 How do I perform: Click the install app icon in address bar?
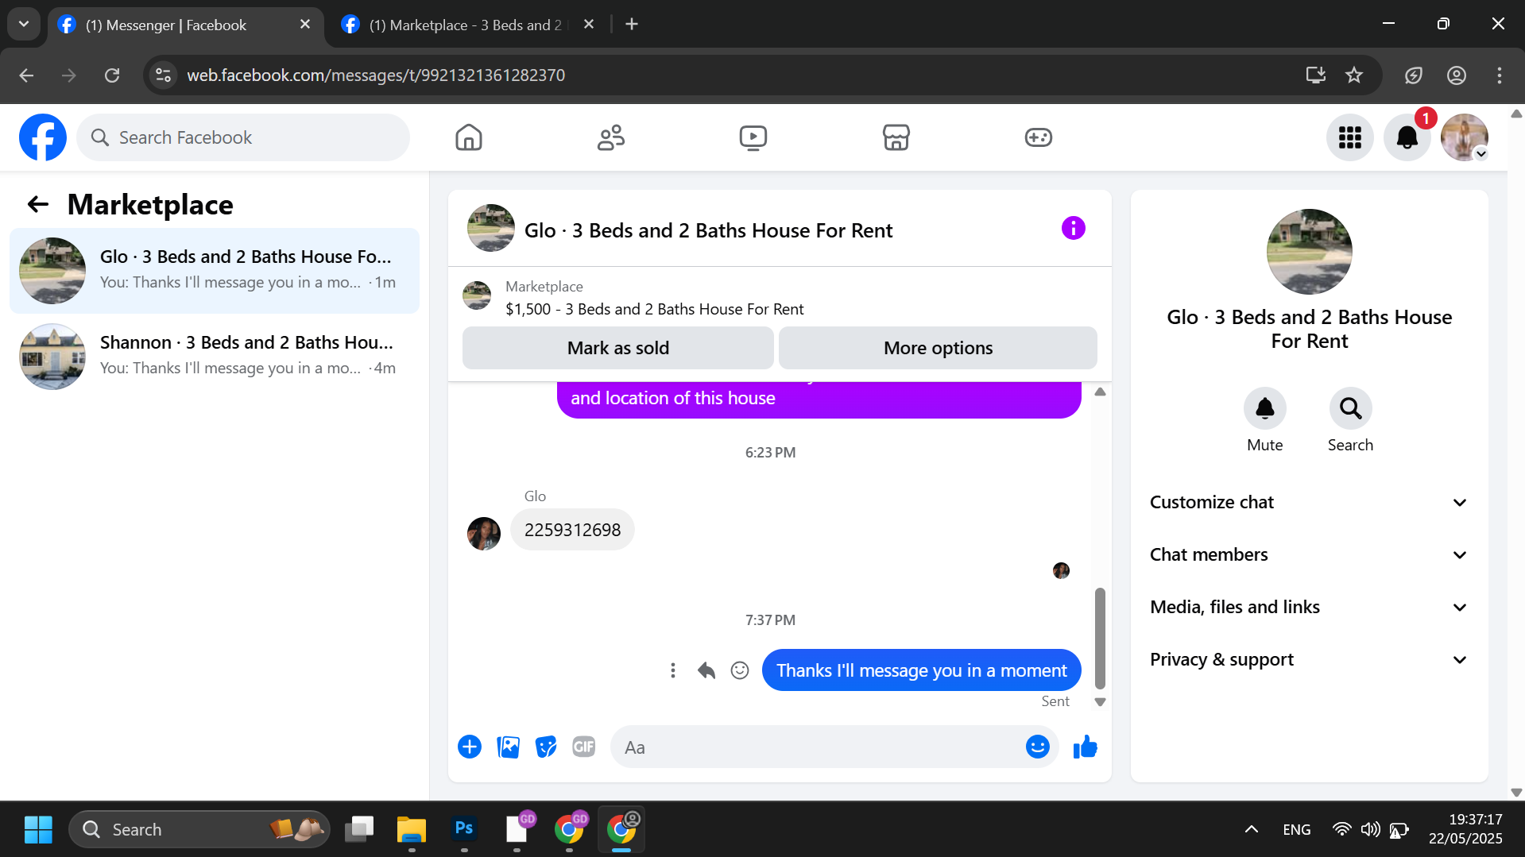tap(1315, 75)
